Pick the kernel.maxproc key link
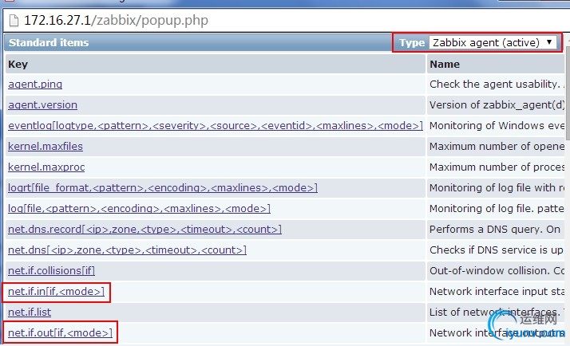Viewport: 570px width, 346px height. click(x=46, y=167)
